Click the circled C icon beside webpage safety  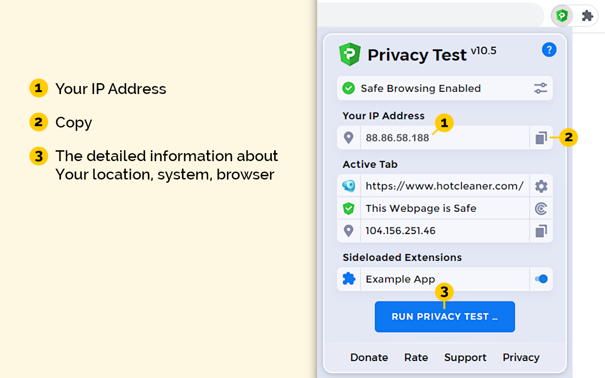[x=541, y=208]
